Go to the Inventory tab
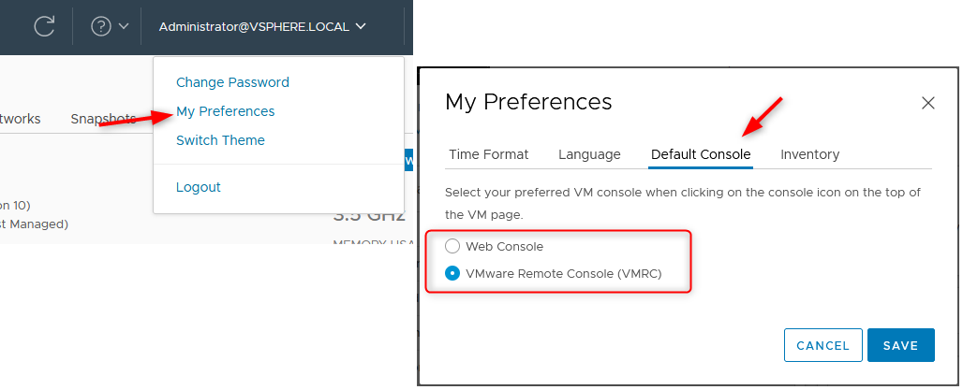 point(809,154)
